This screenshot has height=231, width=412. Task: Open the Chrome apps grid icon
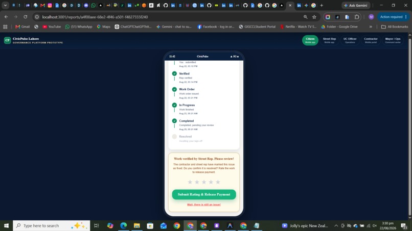tap(5, 27)
